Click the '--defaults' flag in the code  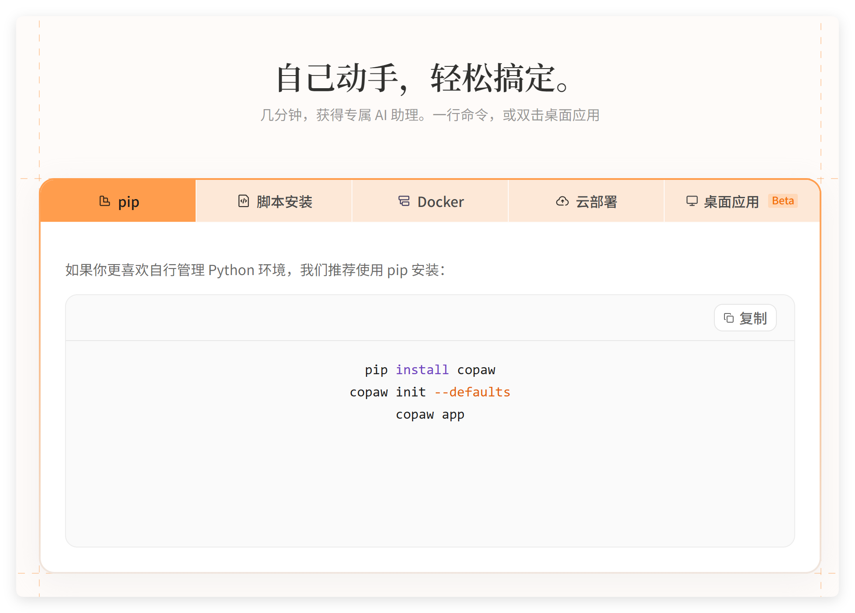tap(472, 392)
